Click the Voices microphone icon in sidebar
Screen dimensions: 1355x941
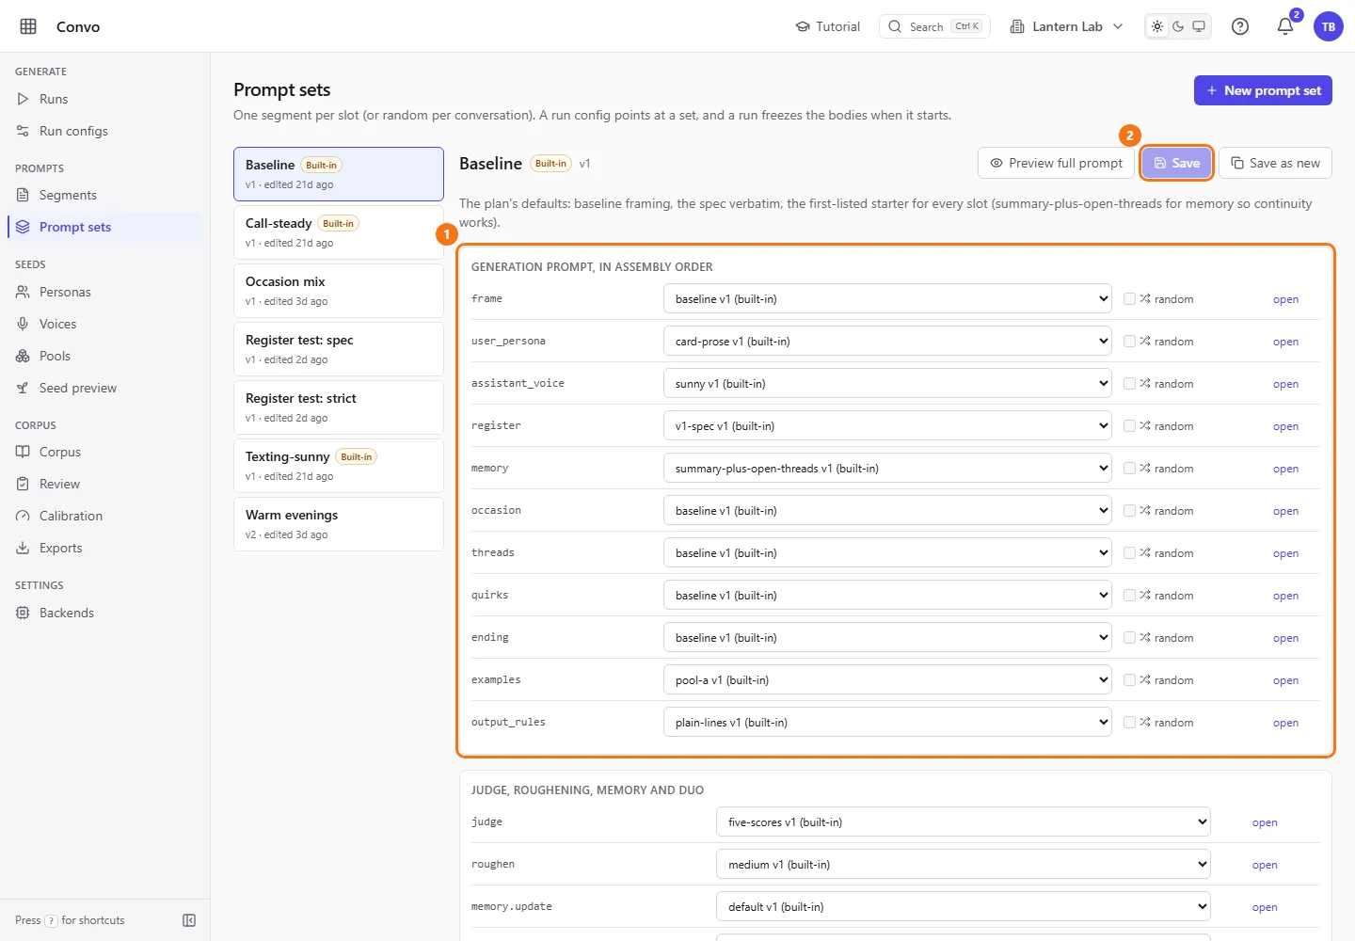click(x=23, y=324)
